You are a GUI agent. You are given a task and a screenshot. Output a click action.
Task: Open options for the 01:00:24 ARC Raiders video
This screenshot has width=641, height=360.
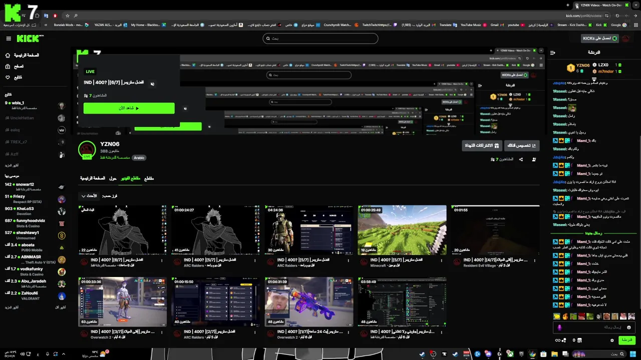[254, 260]
